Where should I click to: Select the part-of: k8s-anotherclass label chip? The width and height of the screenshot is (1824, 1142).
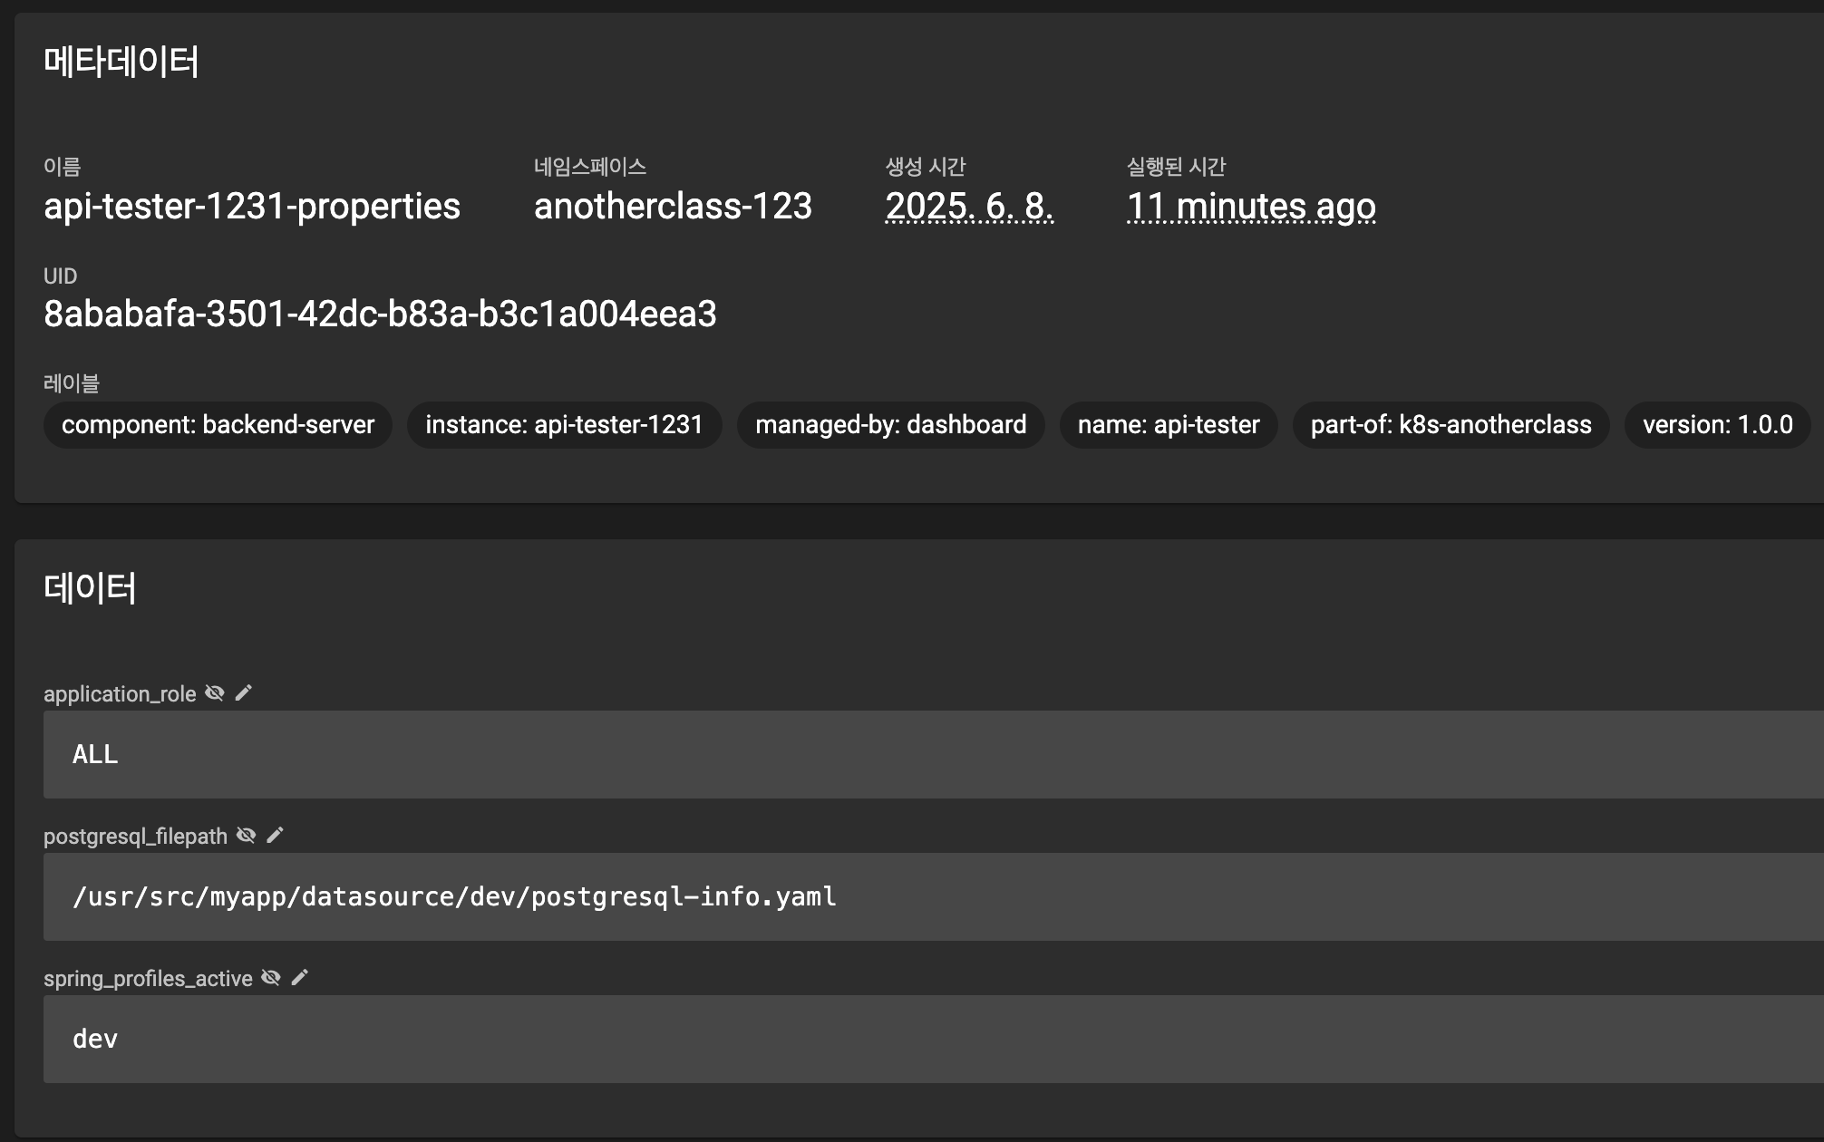[x=1450, y=425]
